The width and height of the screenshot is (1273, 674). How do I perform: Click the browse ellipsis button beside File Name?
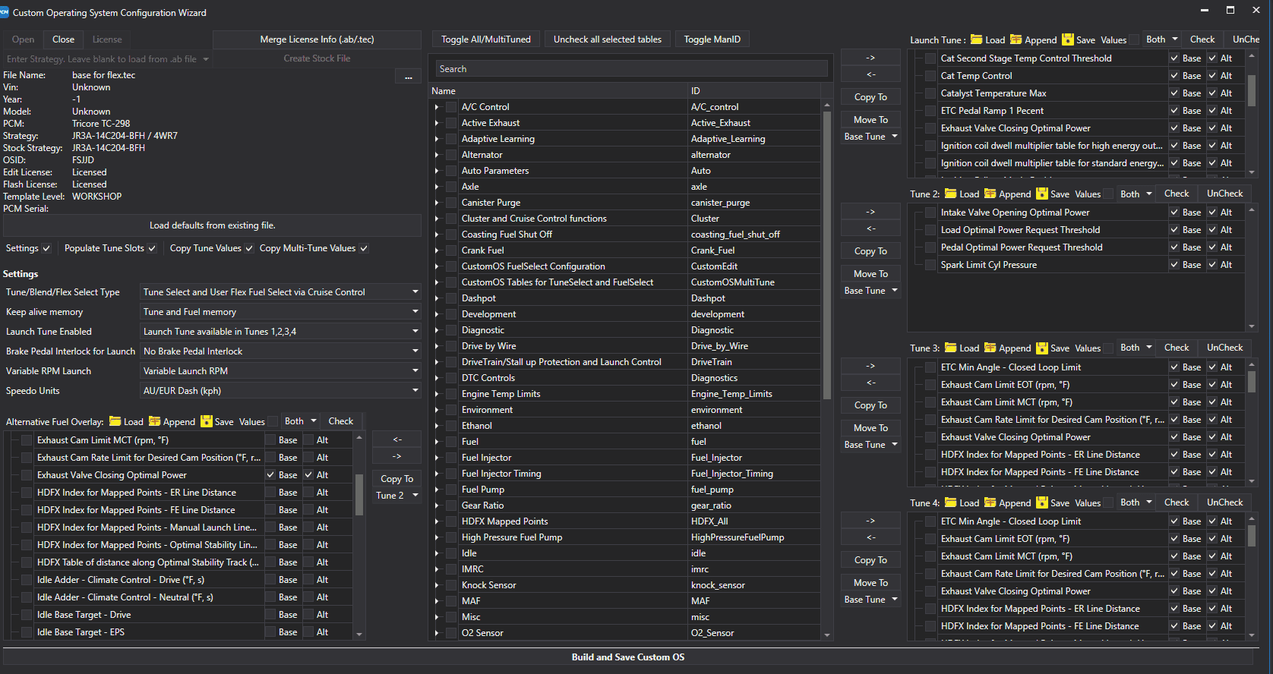click(x=408, y=76)
